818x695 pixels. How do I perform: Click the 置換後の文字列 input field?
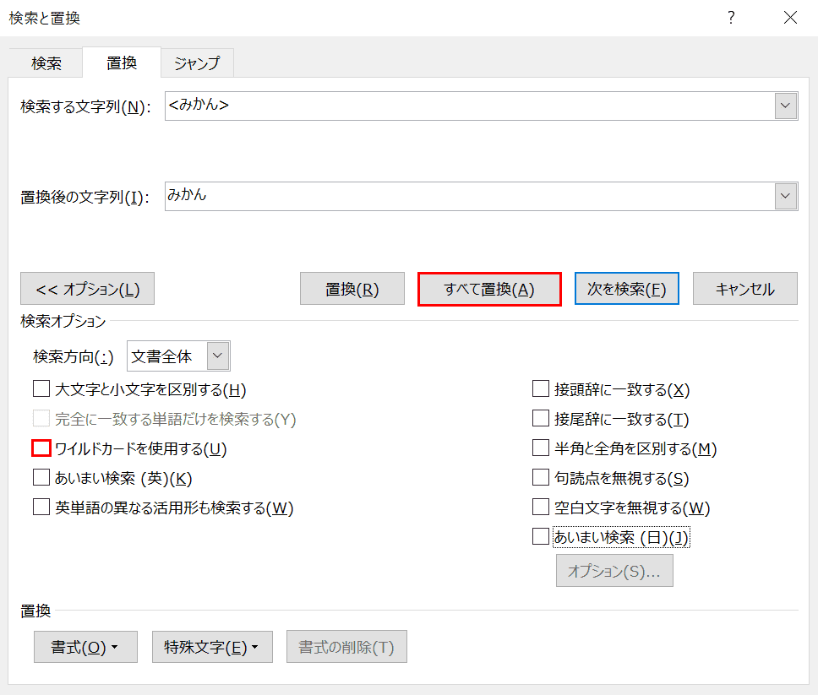pos(470,196)
